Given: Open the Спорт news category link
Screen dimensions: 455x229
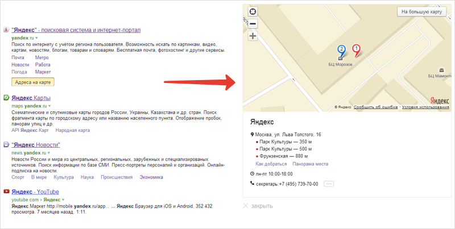Looking at the screenshot, I should (18, 177).
